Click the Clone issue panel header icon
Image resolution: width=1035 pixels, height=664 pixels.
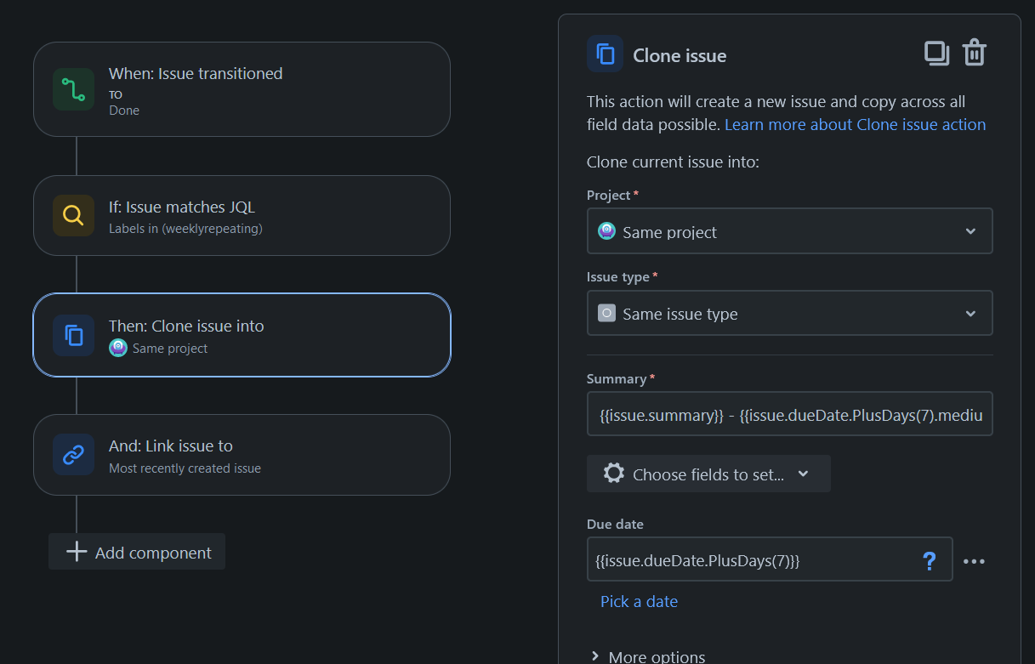pyautogui.click(x=605, y=54)
